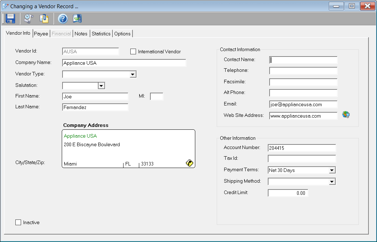Click the Email field

point(303,104)
